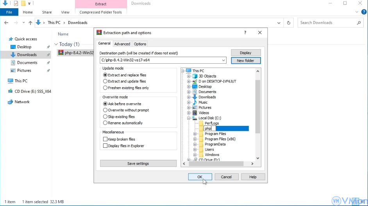Click the question mark help icon in dialog title
The width and height of the screenshot is (368, 206).
[x=245, y=33]
